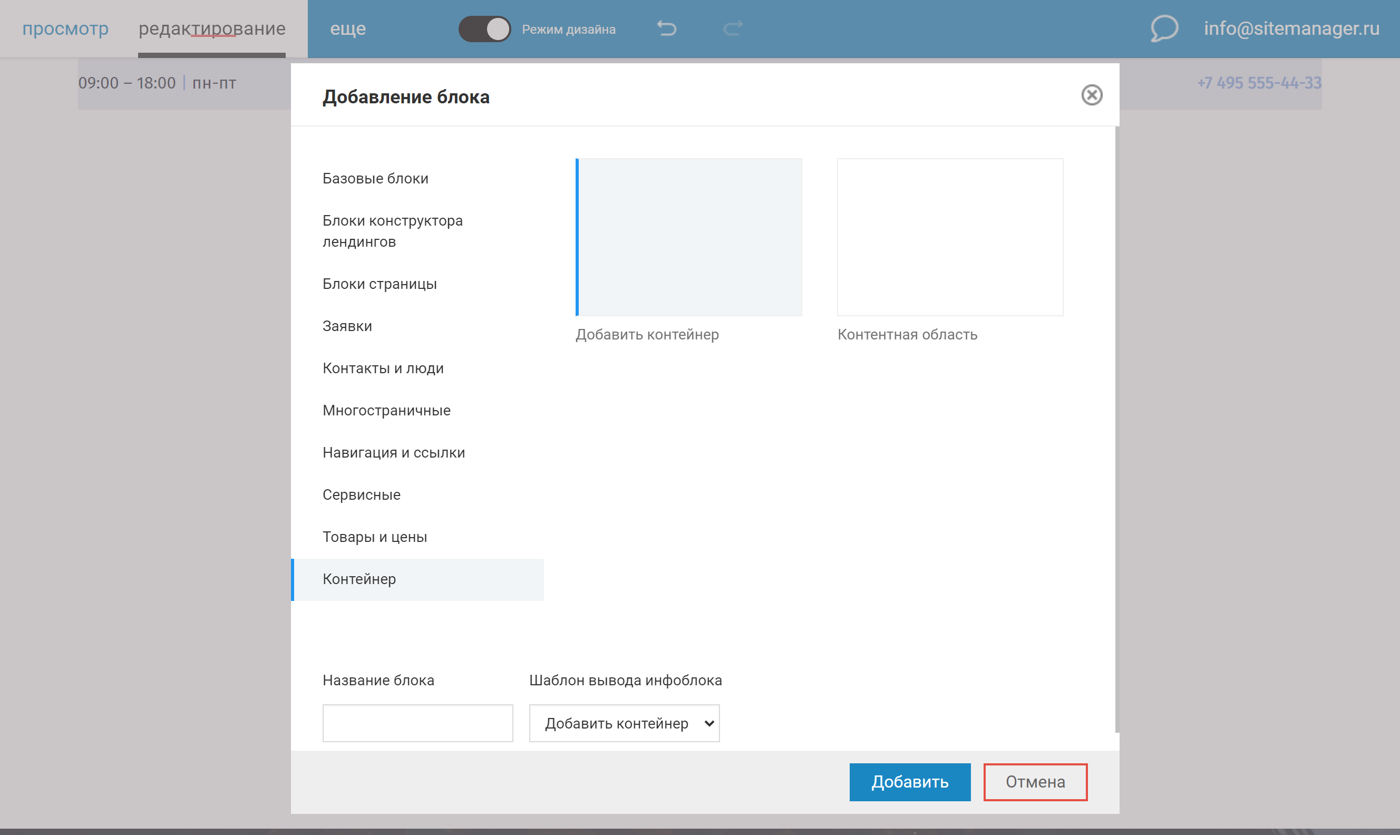Open the Навигация и ссылки category
The height and width of the screenshot is (835, 1400).
coord(393,452)
